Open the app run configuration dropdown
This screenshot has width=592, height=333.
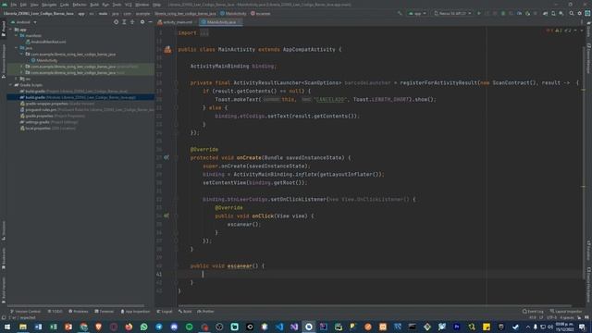[417, 13]
